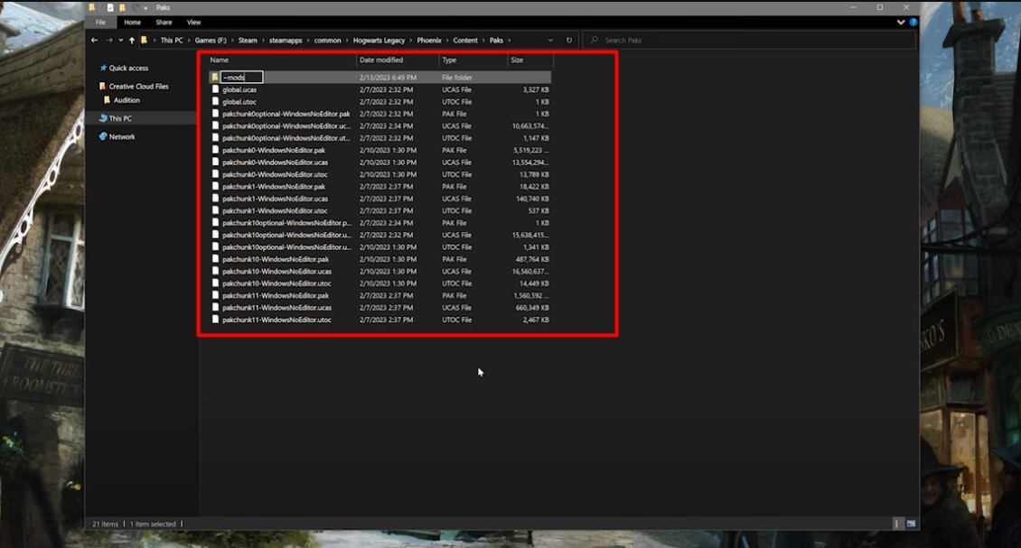
Task: Open the Quick Access Toolbar customize dropdown
Action: click(144, 7)
